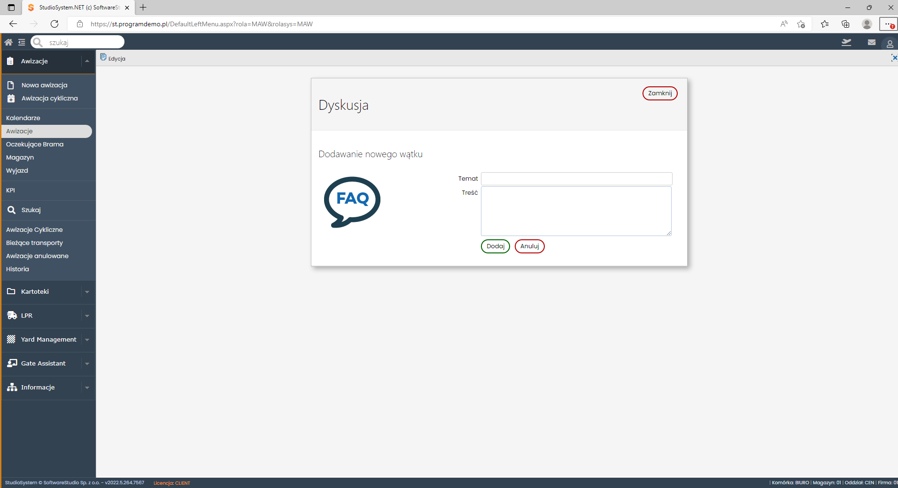898x488 pixels.
Task: Click the Awizacje clipboard icon
Action: [x=10, y=61]
